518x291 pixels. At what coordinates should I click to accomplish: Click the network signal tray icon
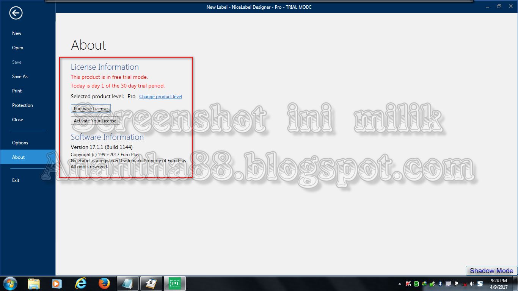pos(464,284)
